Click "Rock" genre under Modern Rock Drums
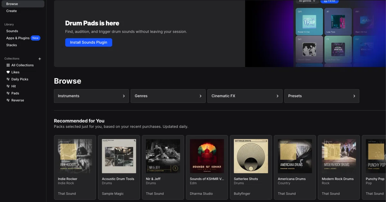The height and width of the screenshot is (202, 386). 326,183
